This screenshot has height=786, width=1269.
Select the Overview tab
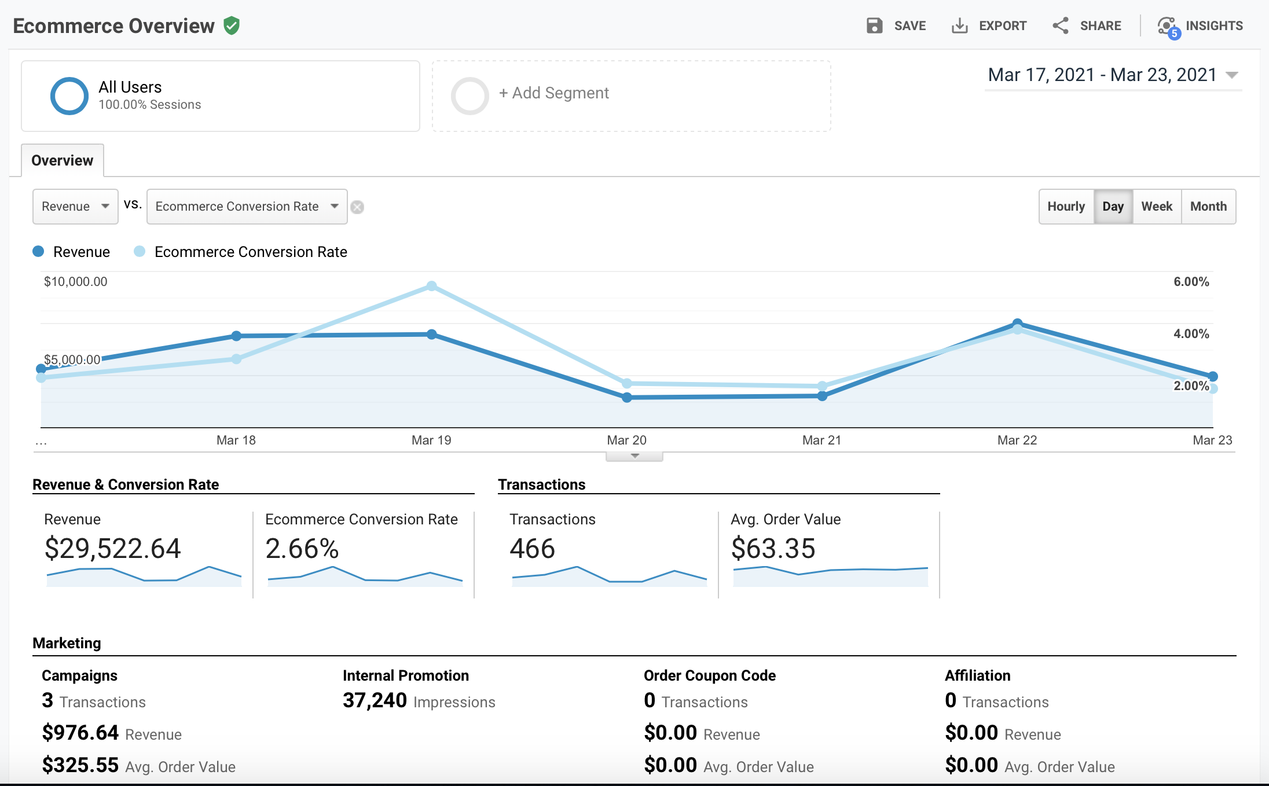point(62,160)
